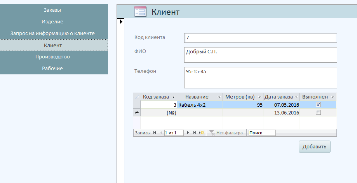The width and height of the screenshot is (357, 183).
Task: Click the 'Нет фильтра' filter indicator
Action: 226,133
